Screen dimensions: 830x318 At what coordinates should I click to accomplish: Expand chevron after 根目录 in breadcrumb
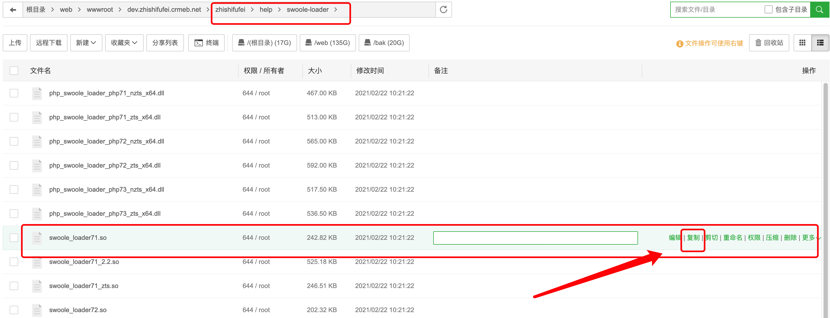[52, 10]
